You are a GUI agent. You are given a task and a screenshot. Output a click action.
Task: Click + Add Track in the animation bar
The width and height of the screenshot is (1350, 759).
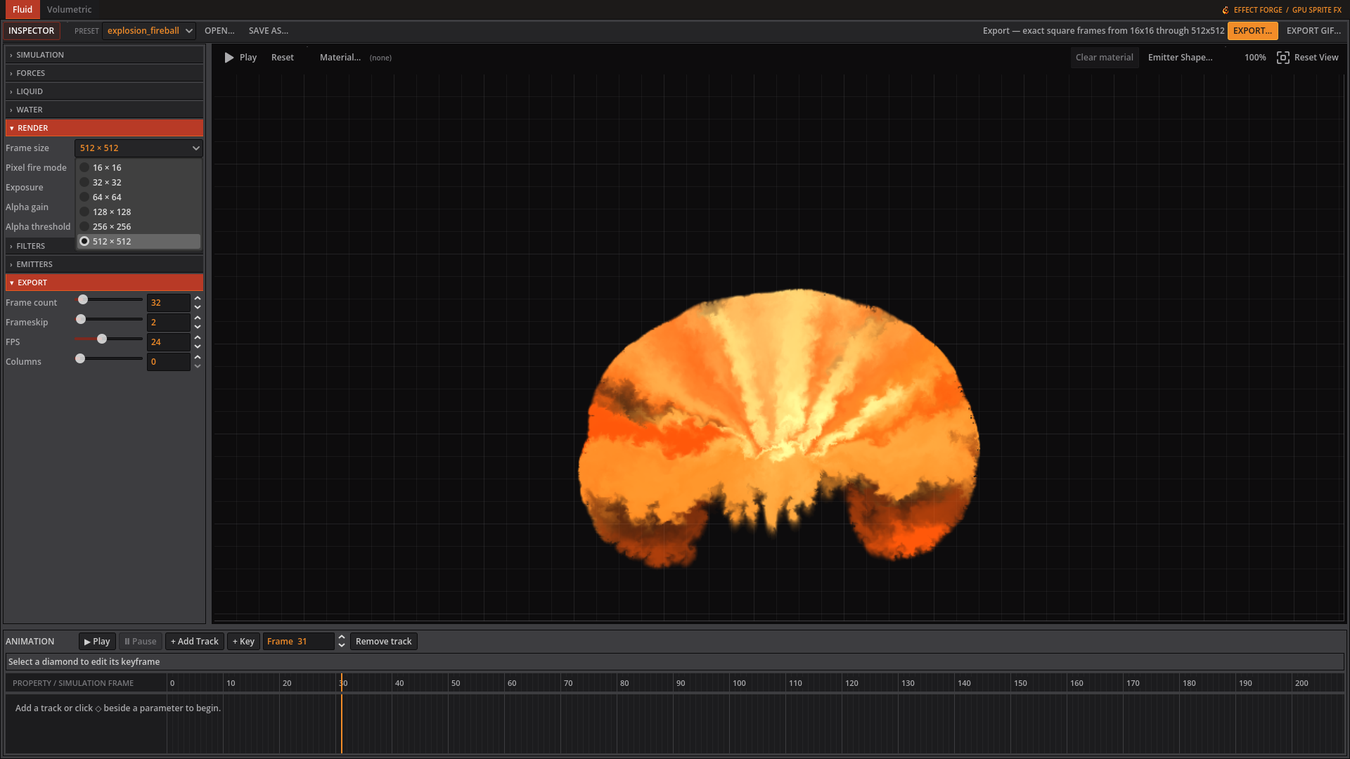[195, 642]
